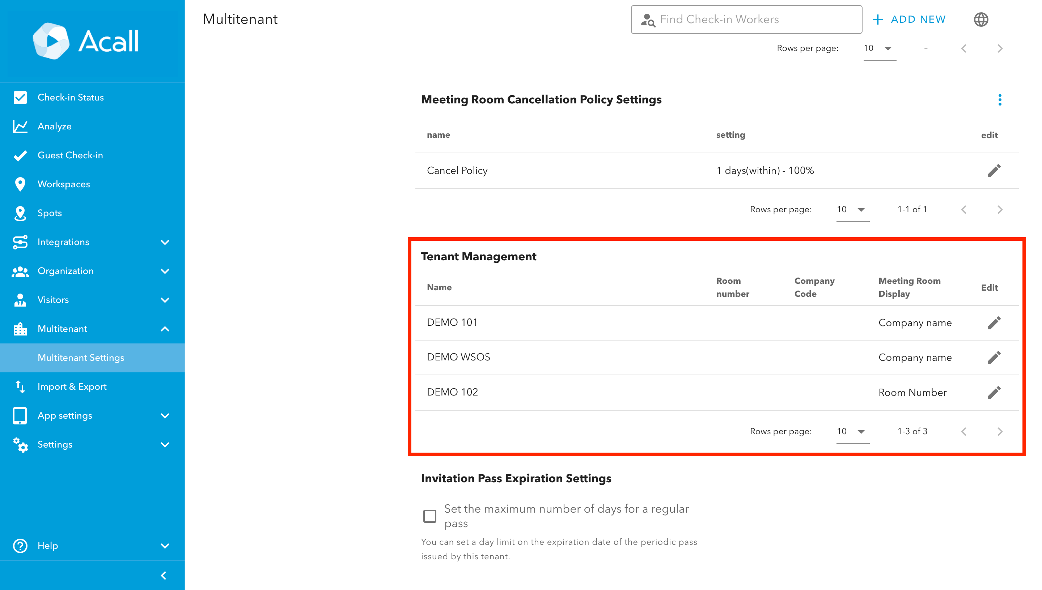The width and height of the screenshot is (1042, 590).
Task: Select Multitenant Settings submenu item
Action: (x=93, y=358)
